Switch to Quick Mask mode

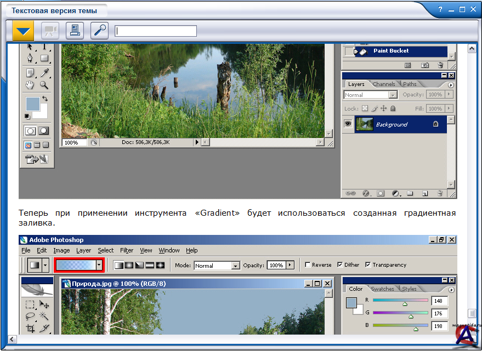coord(43,131)
